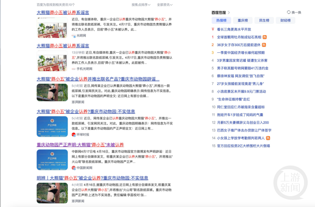
Task: Open 环球时报 headline 重庆市动物园:不实信息
Action: point(86,111)
